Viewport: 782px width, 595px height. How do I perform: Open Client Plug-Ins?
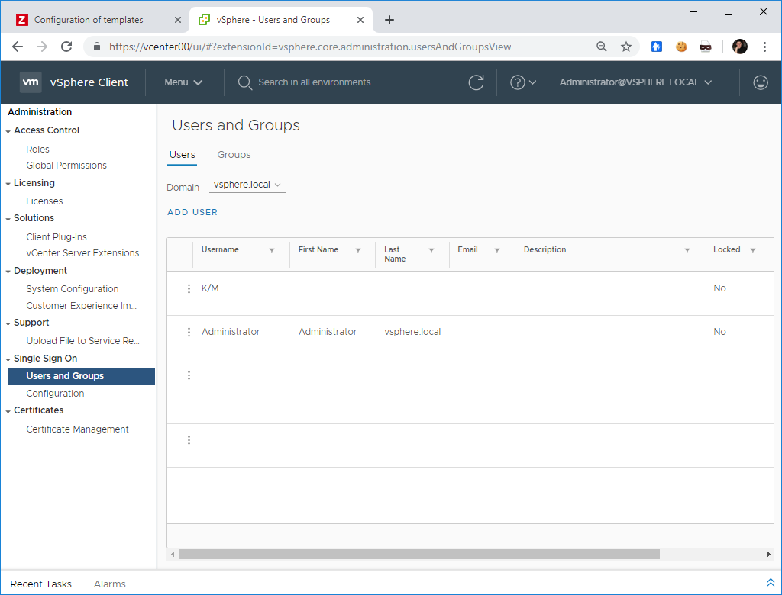pos(57,236)
